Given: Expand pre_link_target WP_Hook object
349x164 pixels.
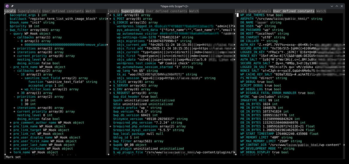Looking at the screenshot, I should pyautogui.click(x=10, y=130).
